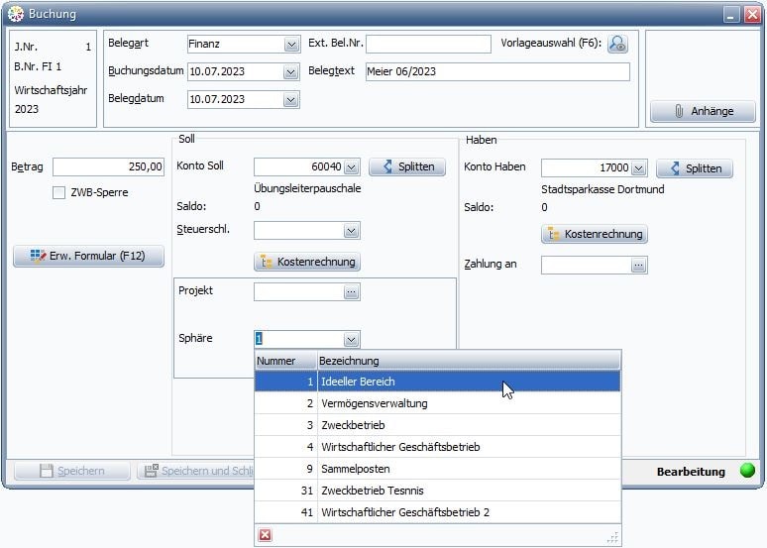Open Erw. Formular (F12)
Image resolution: width=767 pixels, height=548 pixels.
coord(88,256)
